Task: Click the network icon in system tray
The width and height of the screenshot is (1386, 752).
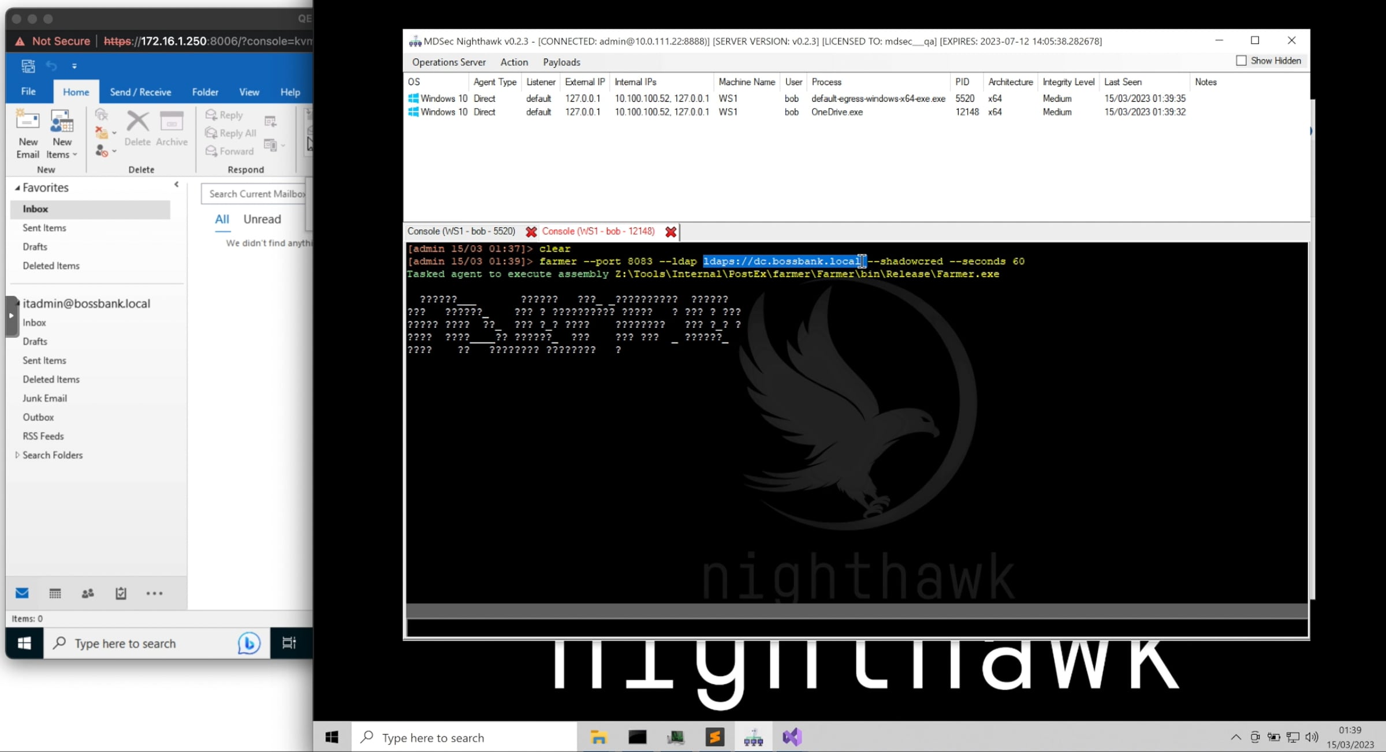Action: (1293, 737)
